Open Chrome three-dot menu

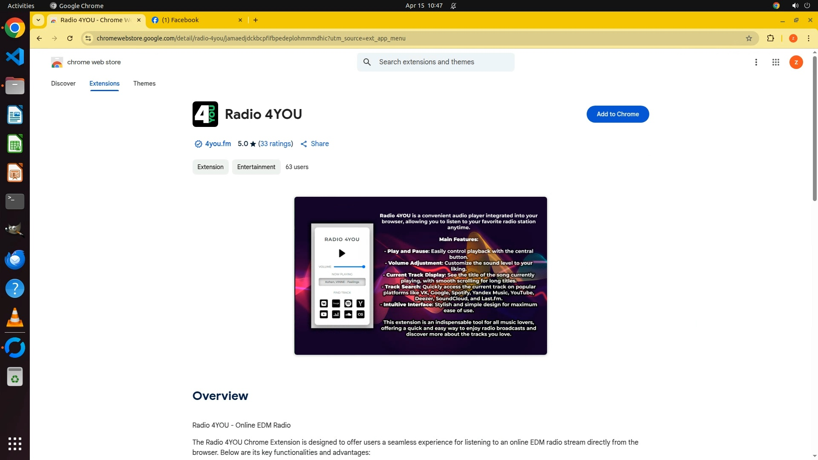tap(808, 38)
